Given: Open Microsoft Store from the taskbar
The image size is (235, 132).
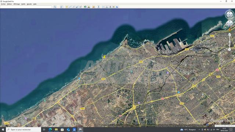Looking at the screenshot, I should coord(62,129).
